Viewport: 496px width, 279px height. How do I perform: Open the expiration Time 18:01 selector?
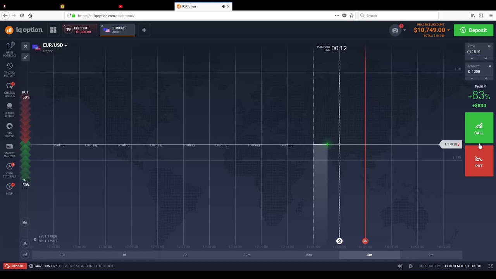click(x=479, y=52)
